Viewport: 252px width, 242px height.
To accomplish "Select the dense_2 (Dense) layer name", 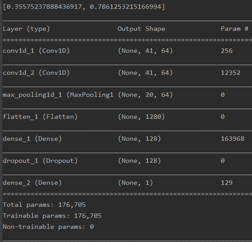I will click(32, 183).
